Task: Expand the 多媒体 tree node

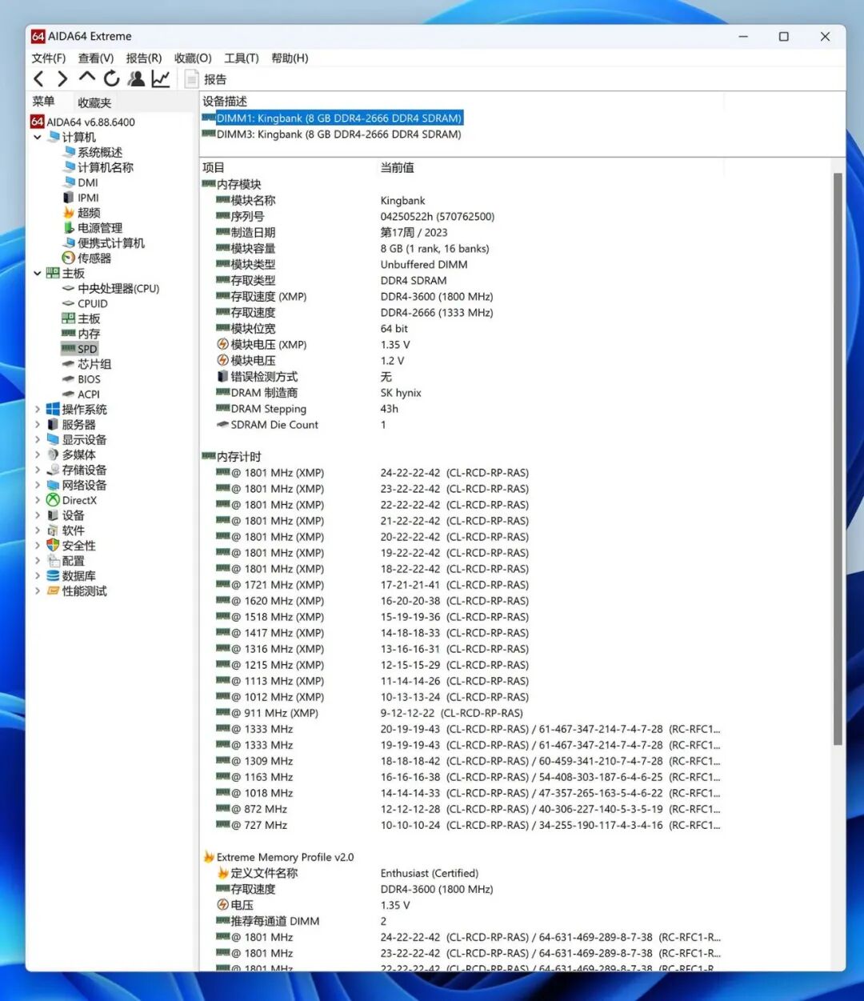Action: [x=38, y=454]
